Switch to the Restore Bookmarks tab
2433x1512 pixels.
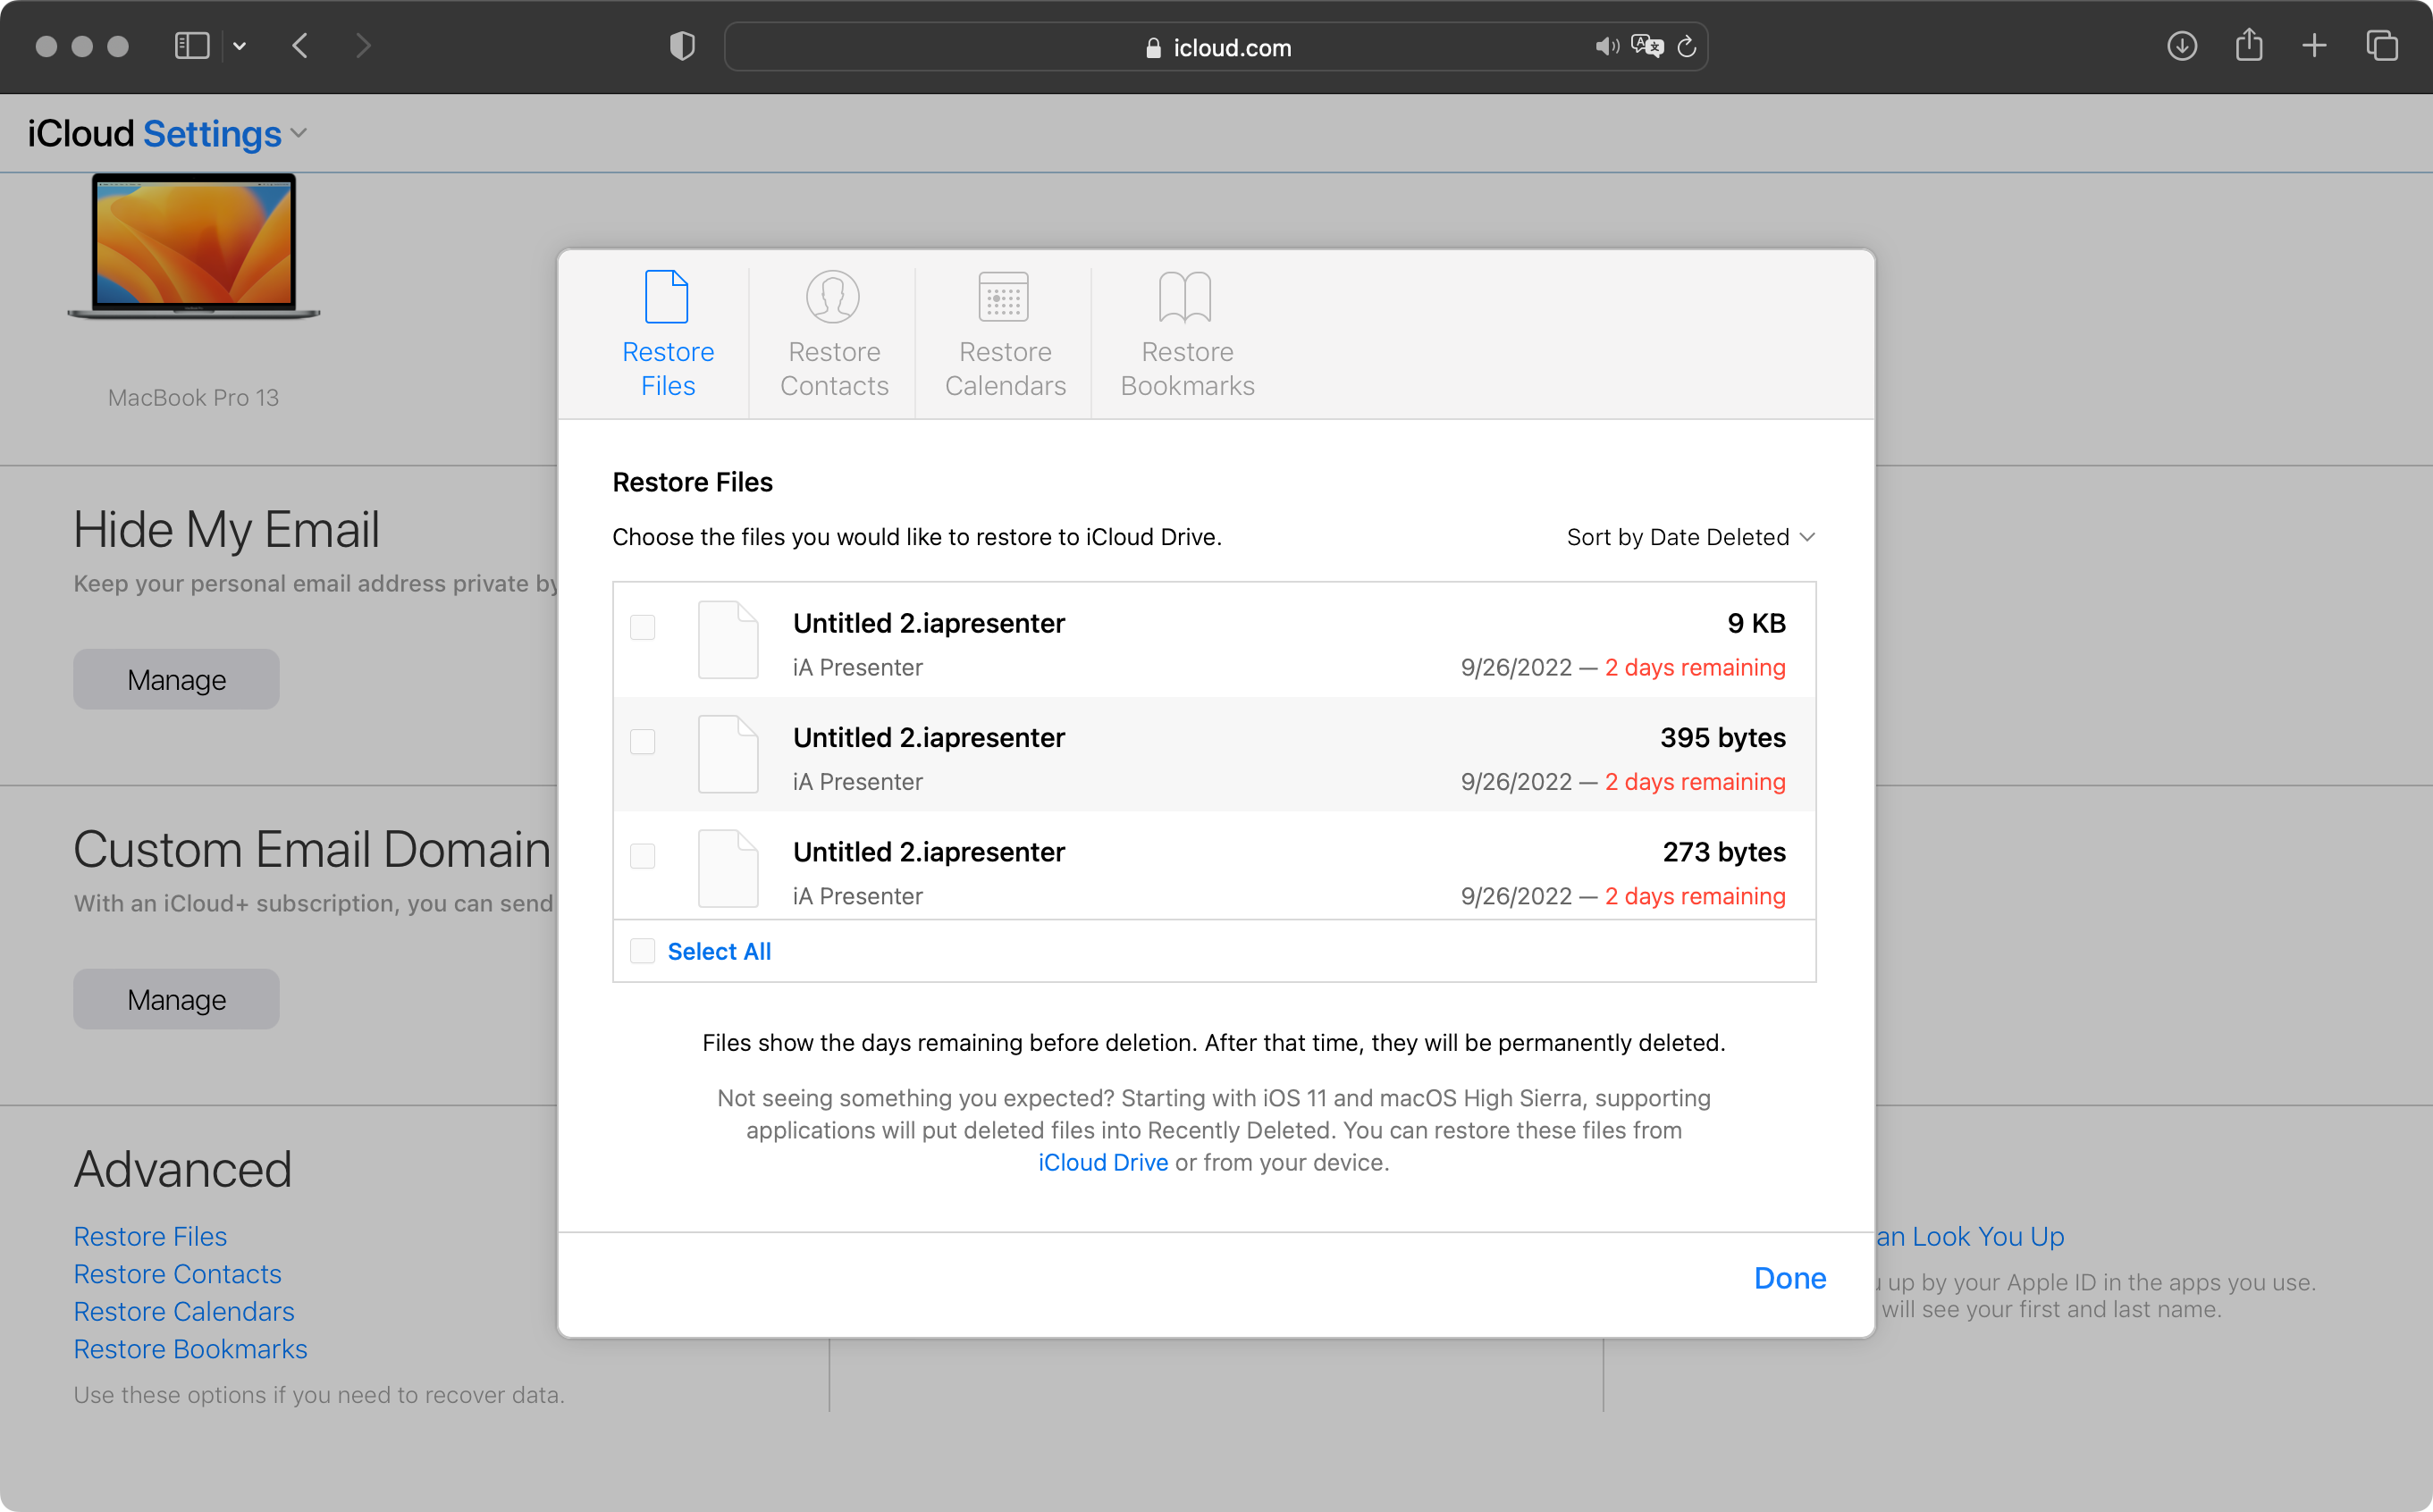[x=1187, y=334]
